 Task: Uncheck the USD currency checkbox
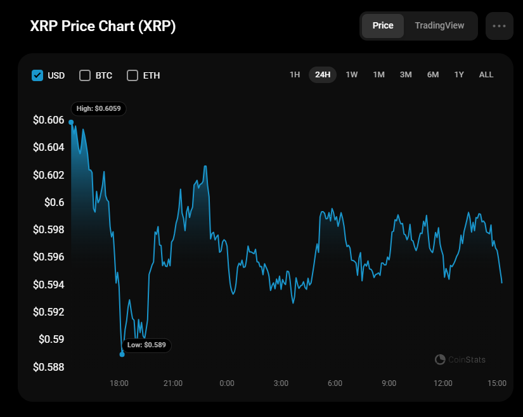[37, 75]
